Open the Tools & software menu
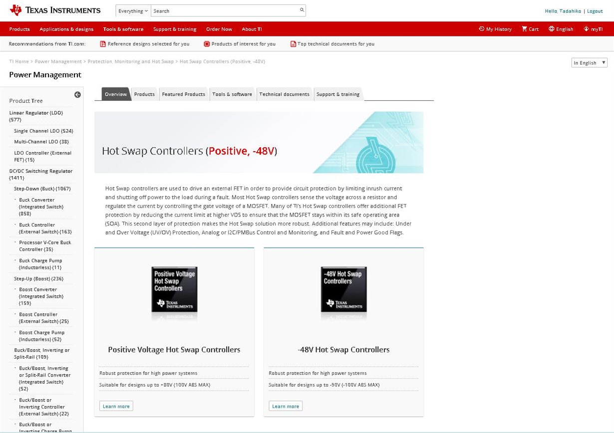Image resolution: width=614 pixels, height=433 pixels. 123,29
